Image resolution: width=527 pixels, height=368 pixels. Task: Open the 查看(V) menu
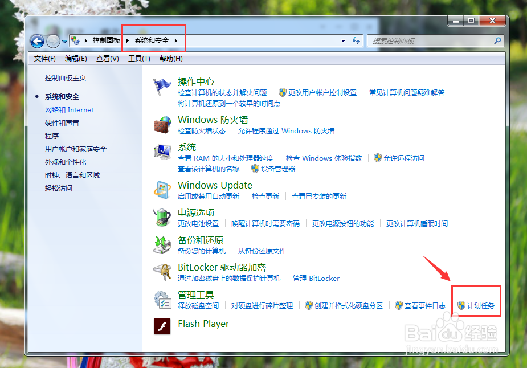pyautogui.click(x=108, y=59)
